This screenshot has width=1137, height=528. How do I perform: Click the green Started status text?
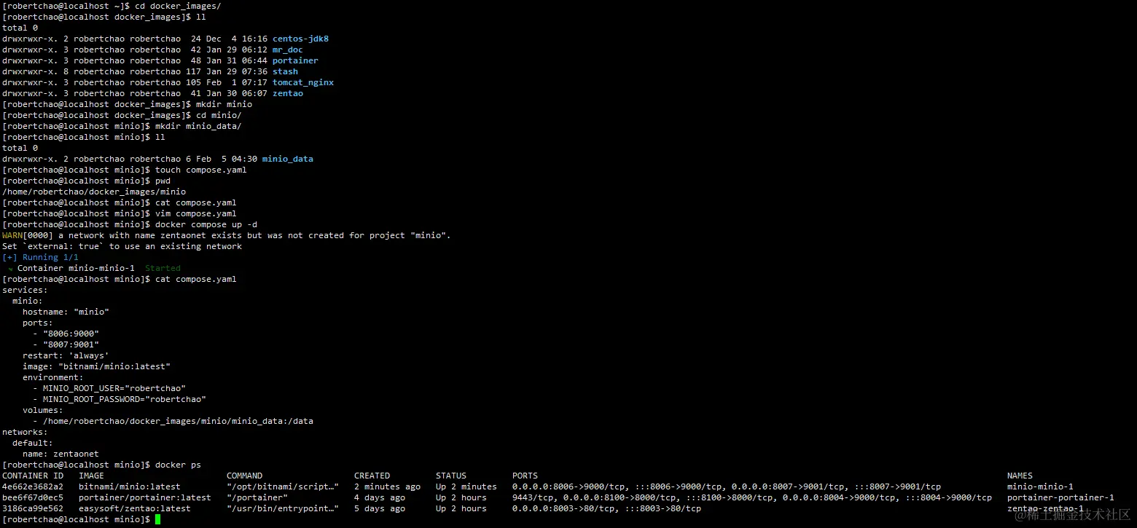click(x=163, y=268)
